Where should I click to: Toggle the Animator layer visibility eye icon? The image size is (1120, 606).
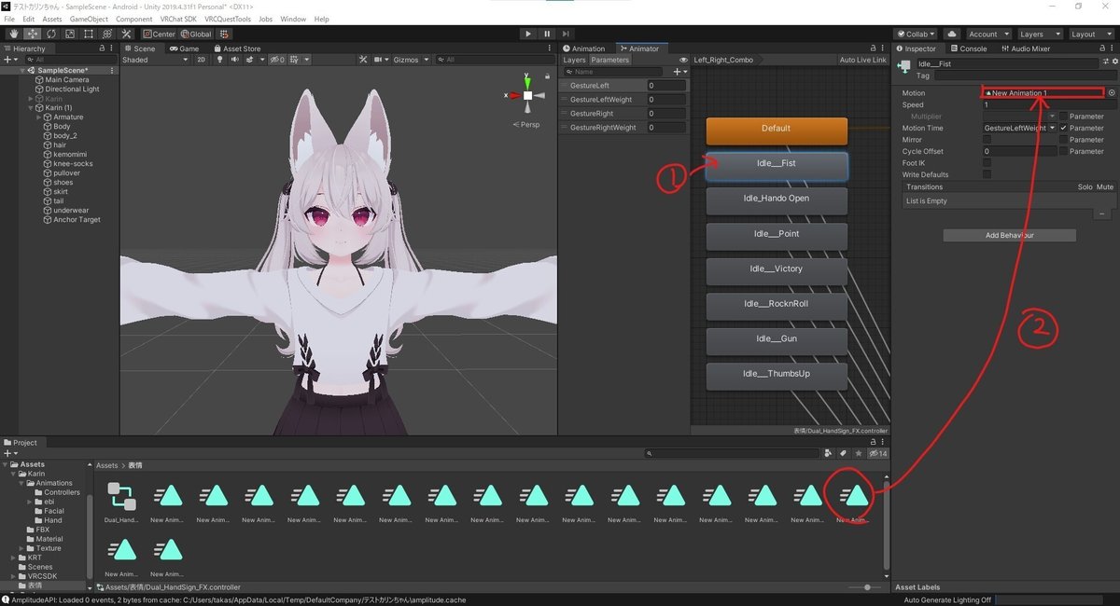click(x=684, y=60)
